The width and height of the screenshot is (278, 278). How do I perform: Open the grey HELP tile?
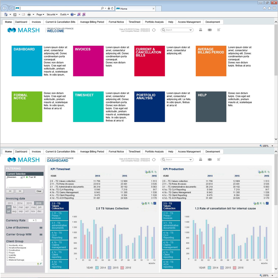pos(211,107)
